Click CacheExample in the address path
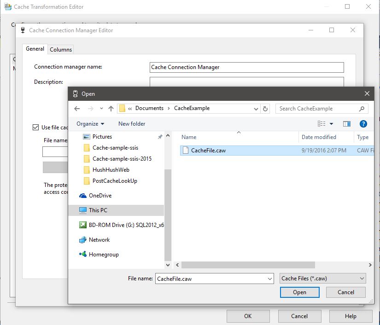Viewport: 380px width, 325px height. tap(192, 108)
